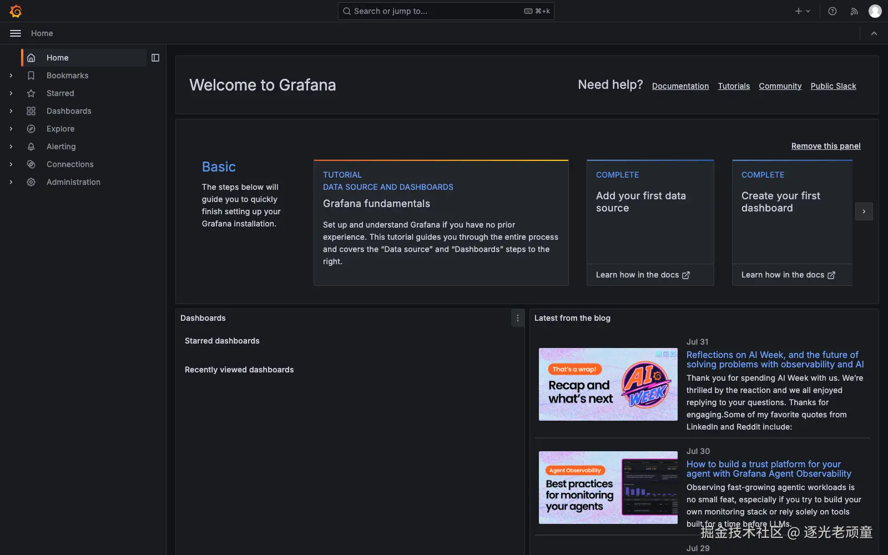Show next setup steps with right arrow
888x555 pixels.
[x=864, y=211]
